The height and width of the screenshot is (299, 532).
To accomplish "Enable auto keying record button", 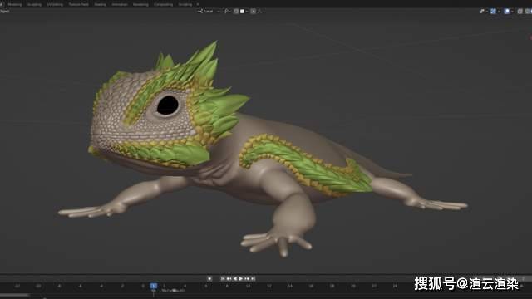I will pos(209,279).
